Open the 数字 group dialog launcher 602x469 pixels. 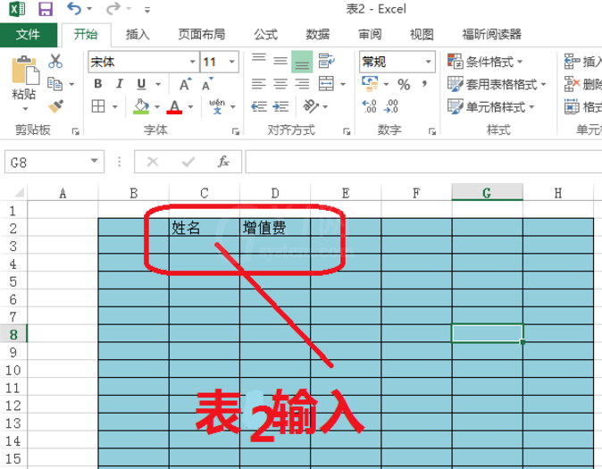click(x=432, y=131)
